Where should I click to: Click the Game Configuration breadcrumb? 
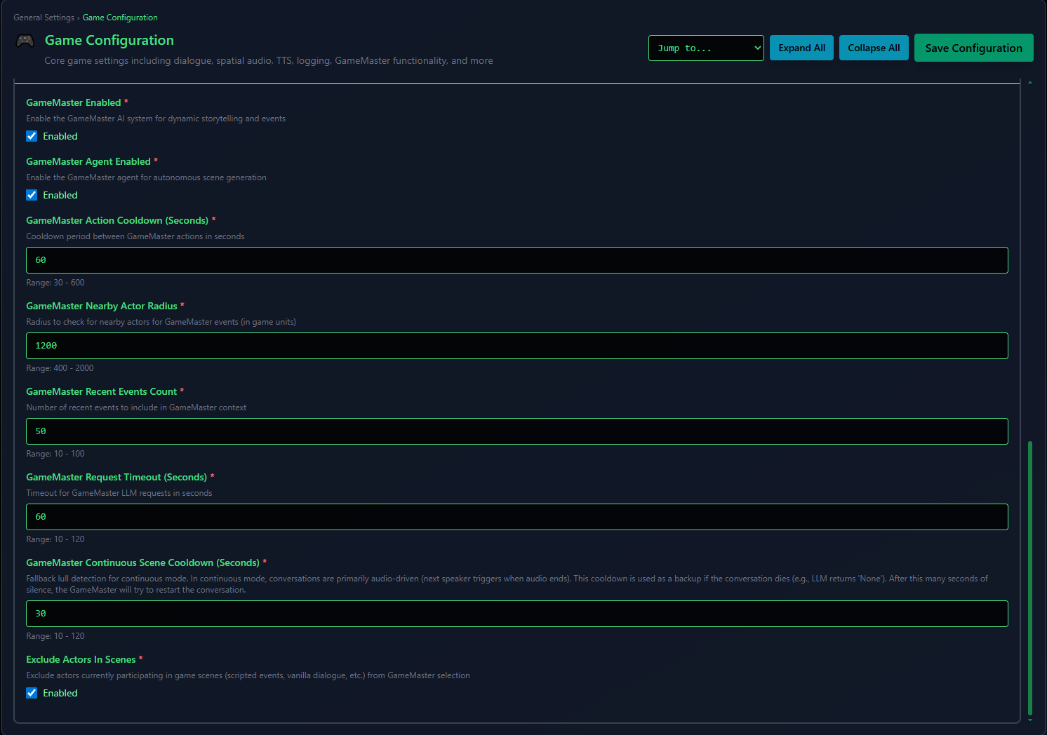(x=120, y=18)
